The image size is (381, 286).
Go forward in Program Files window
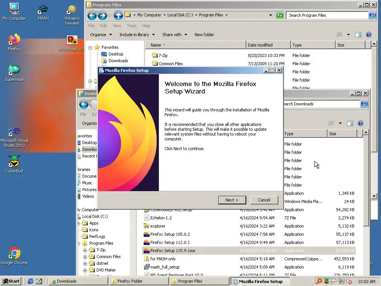[x=102, y=15]
